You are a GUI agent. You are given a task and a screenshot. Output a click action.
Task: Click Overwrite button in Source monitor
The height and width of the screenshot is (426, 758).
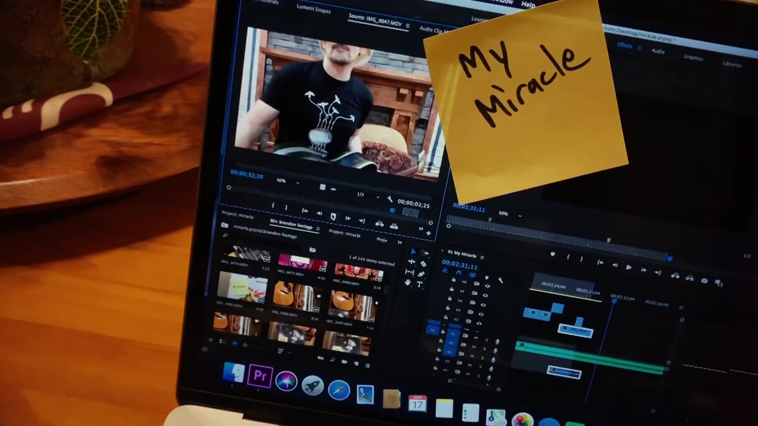[394, 227]
